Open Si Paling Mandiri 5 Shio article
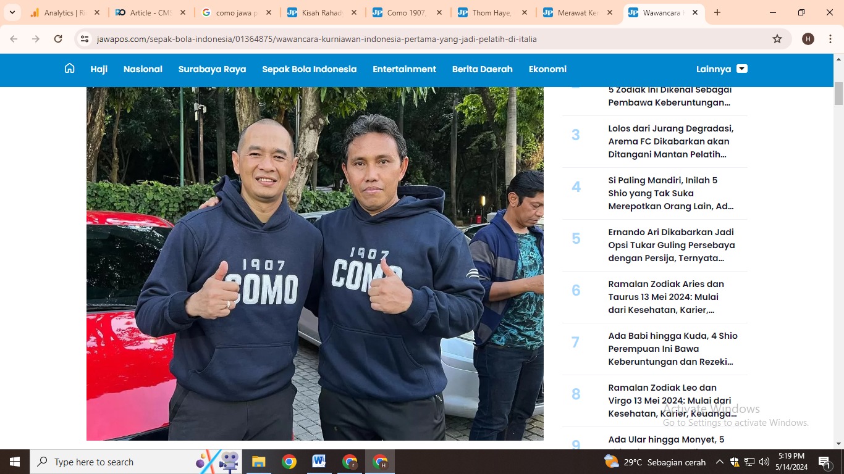The image size is (844, 474). tap(671, 193)
